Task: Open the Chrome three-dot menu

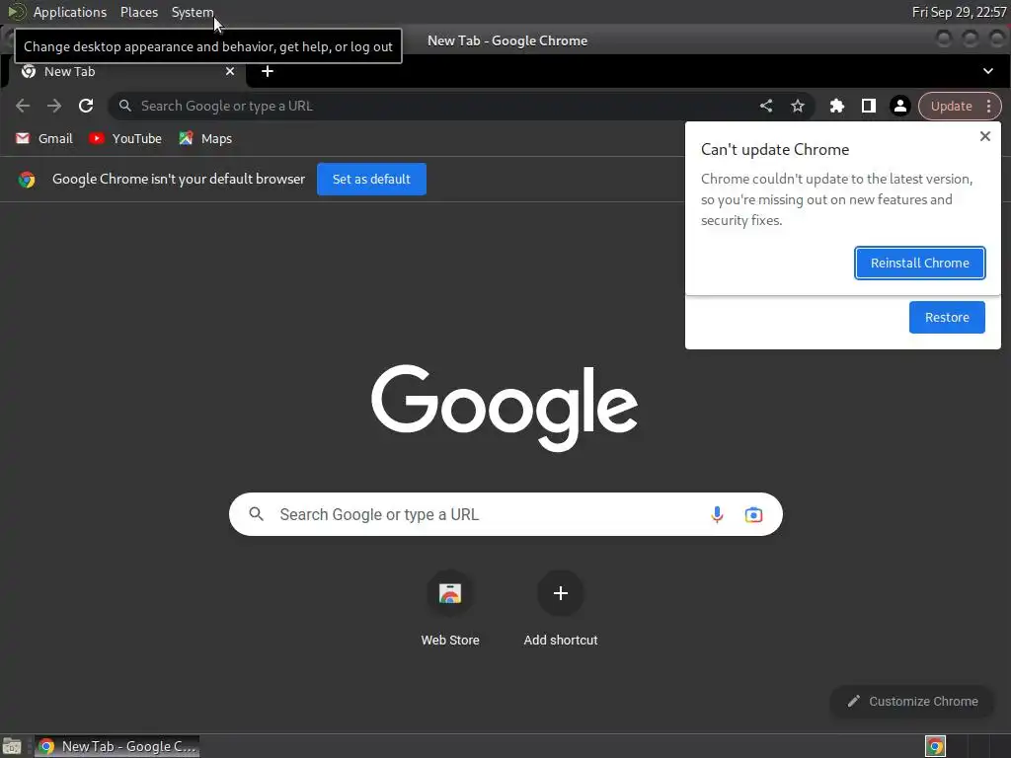Action: click(989, 106)
